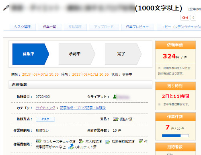This screenshot has height=155, width=201.
Task: Open the blurred client name link
Action: point(123,97)
